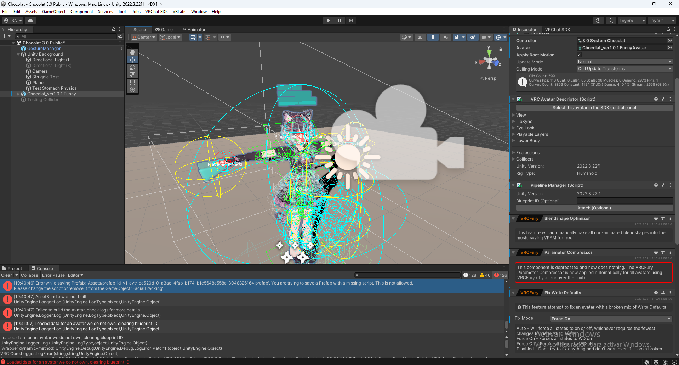Open the Layers dropdown
The height and width of the screenshot is (365, 679).
[632, 21]
